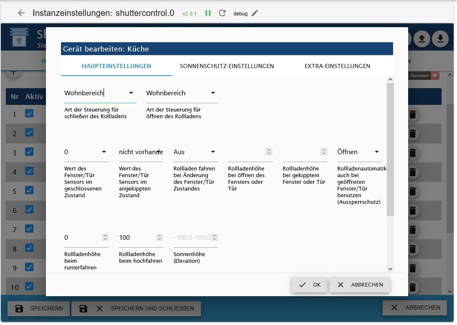Screen dimensions: 457x325
Task: Toggle Aktiv checkbox for row 6
Action: click(x=29, y=209)
